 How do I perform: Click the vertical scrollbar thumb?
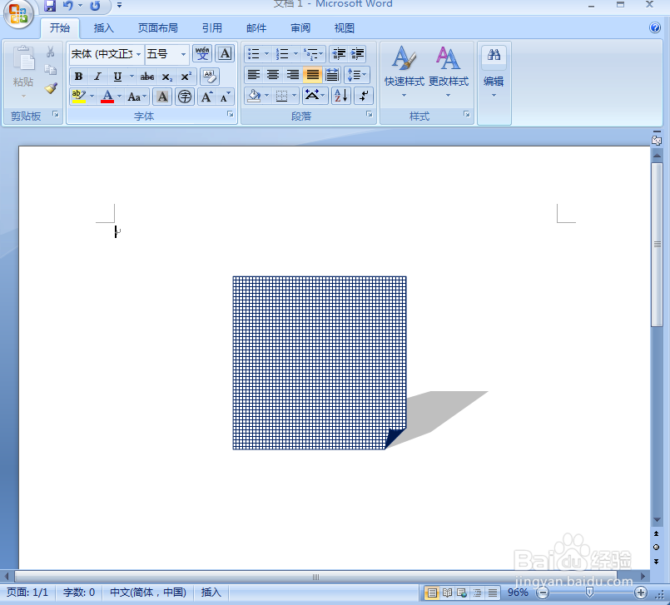(657, 245)
